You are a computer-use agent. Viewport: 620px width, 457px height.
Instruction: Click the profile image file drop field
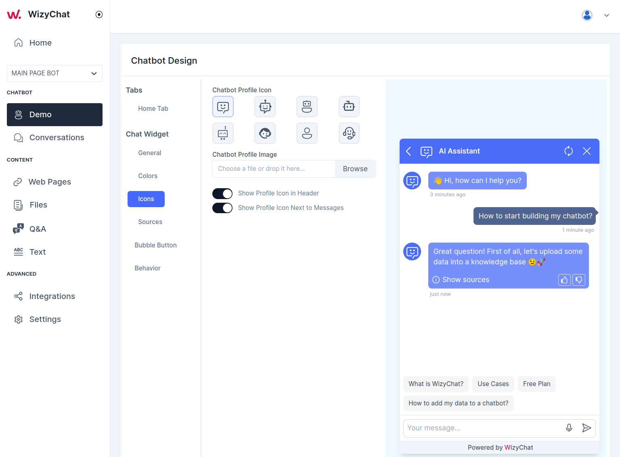pyautogui.click(x=274, y=169)
